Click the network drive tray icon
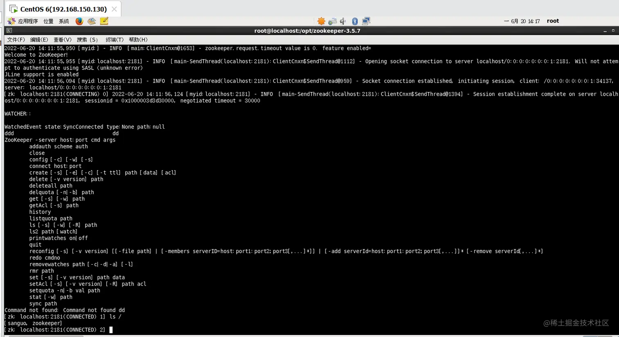The width and height of the screenshot is (619, 337). (x=332, y=21)
